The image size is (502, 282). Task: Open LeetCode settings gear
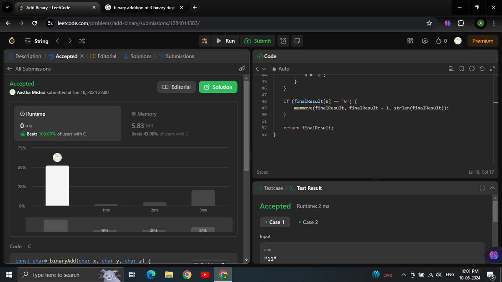click(425, 41)
